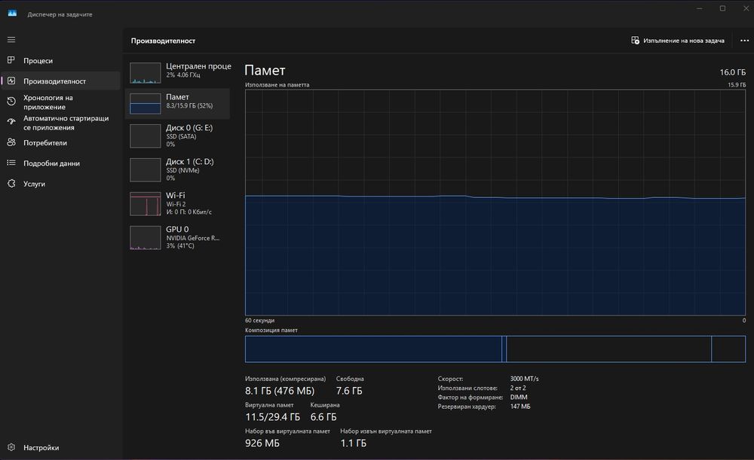Screen dimensions: 754x460
Task: Select the Wi-Fi graph thumbnail
Action: 146,203
